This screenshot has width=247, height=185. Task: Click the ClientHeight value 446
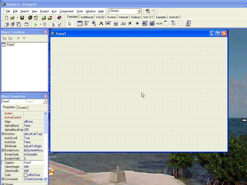(26, 167)
